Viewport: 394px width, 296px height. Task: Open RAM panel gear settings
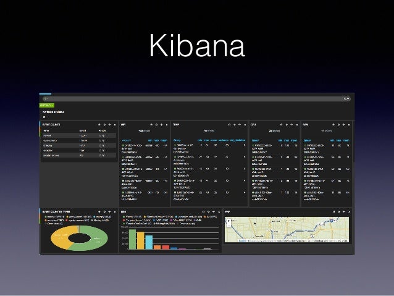point(338,125)
